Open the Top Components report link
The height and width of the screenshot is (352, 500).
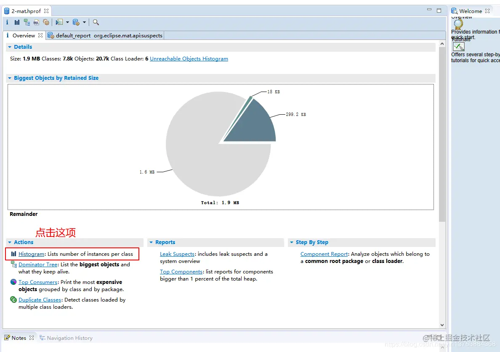pos(181,271)
